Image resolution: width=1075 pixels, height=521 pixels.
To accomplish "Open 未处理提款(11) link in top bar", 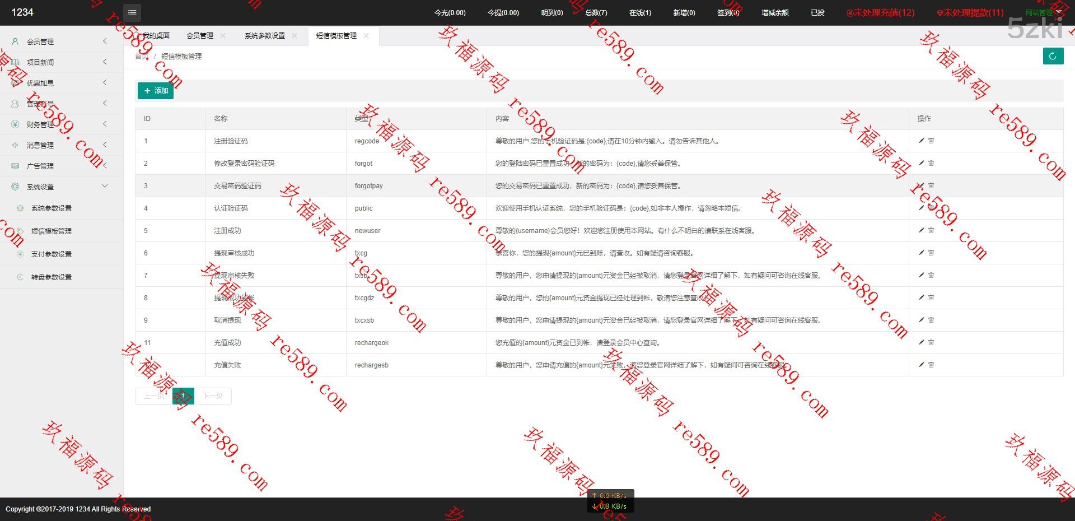I will [x=970, y=12].
